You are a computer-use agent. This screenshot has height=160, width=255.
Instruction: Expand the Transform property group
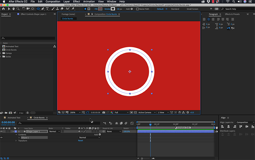16,141
